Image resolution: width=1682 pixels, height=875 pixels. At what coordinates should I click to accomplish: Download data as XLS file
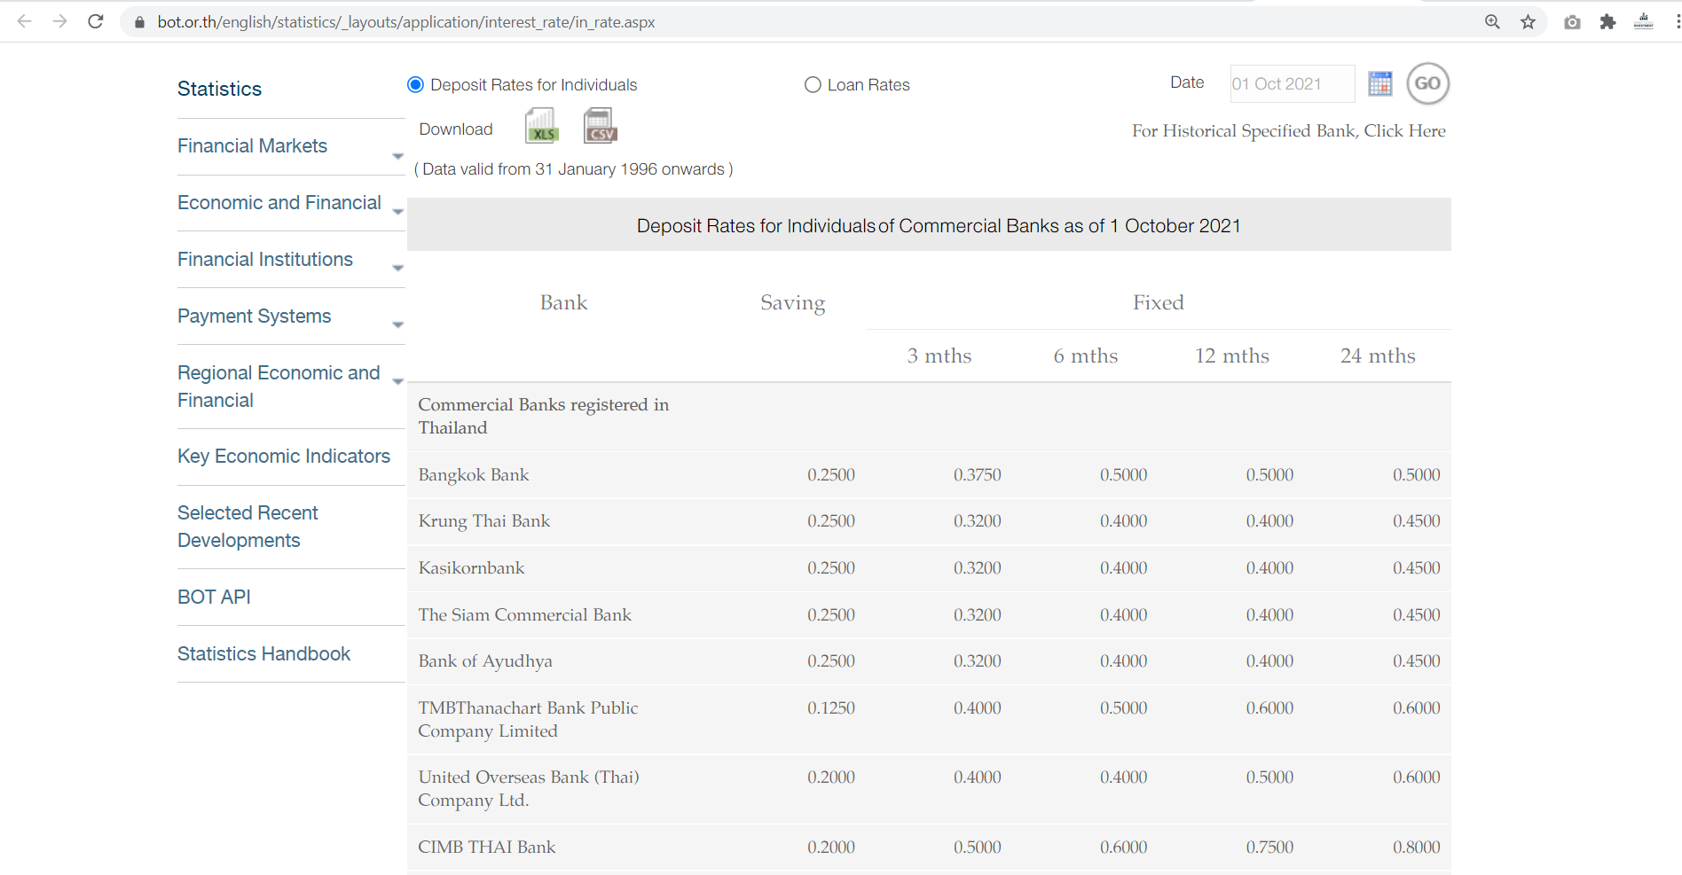(x=542, y=126)
